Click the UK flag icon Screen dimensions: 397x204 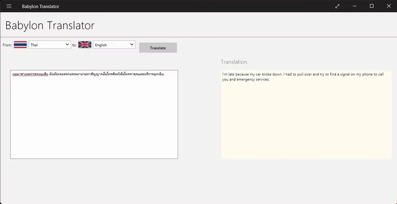[85, 45]
